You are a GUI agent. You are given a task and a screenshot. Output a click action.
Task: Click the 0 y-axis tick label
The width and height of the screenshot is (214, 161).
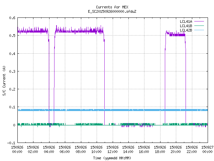pos(14,125)
